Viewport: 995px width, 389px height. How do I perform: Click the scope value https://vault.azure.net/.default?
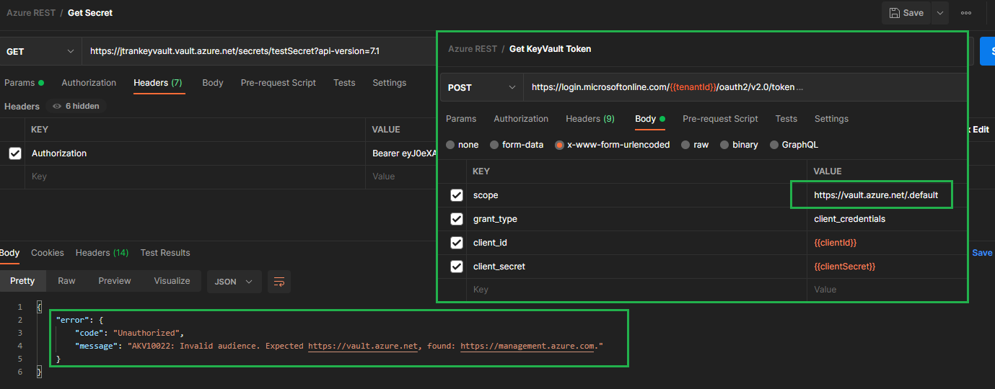[x=875, y=195]
